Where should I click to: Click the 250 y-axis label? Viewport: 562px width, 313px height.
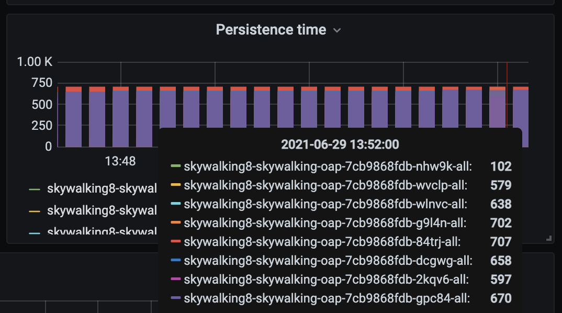pyautogui.click(x=42, y=126)
